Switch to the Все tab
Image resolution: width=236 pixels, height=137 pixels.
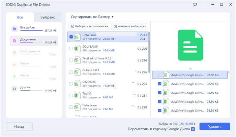(x=20, y=17)
